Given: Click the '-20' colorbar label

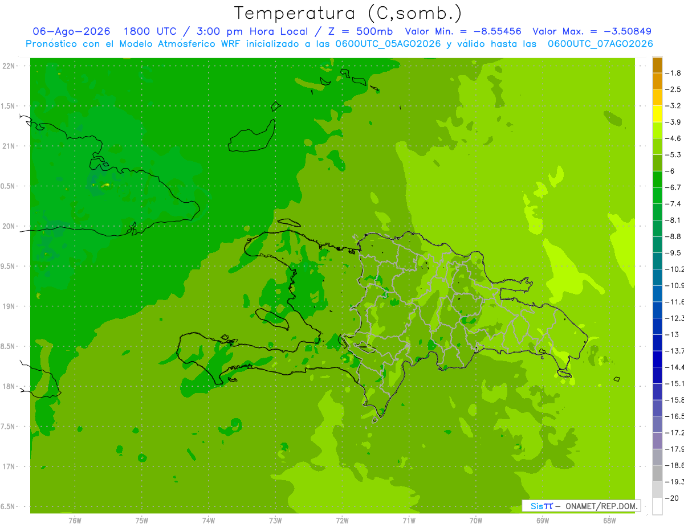Looking at the screenshot, I should coord(671,498).
